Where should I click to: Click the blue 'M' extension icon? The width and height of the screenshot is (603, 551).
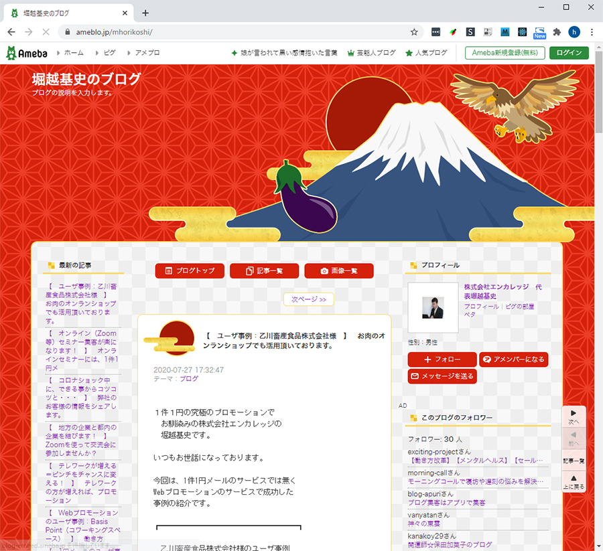click(505, 32)
